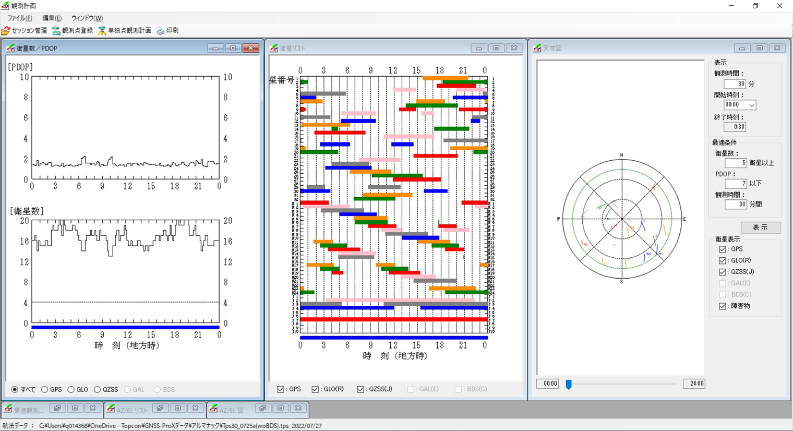
Task: Restore the minimized AZ/EL 図 window
Action: (x=263, y=408)
